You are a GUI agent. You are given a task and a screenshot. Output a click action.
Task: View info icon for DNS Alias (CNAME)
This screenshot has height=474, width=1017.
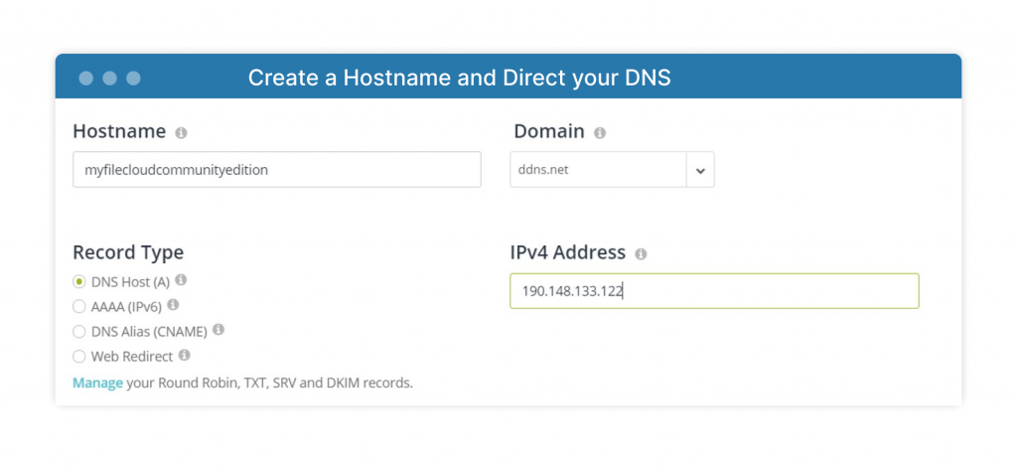218,330
